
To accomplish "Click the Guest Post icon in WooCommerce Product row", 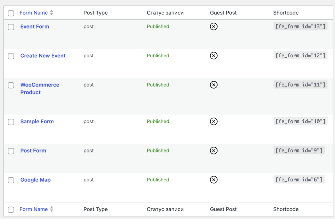I will click(214, 85).
